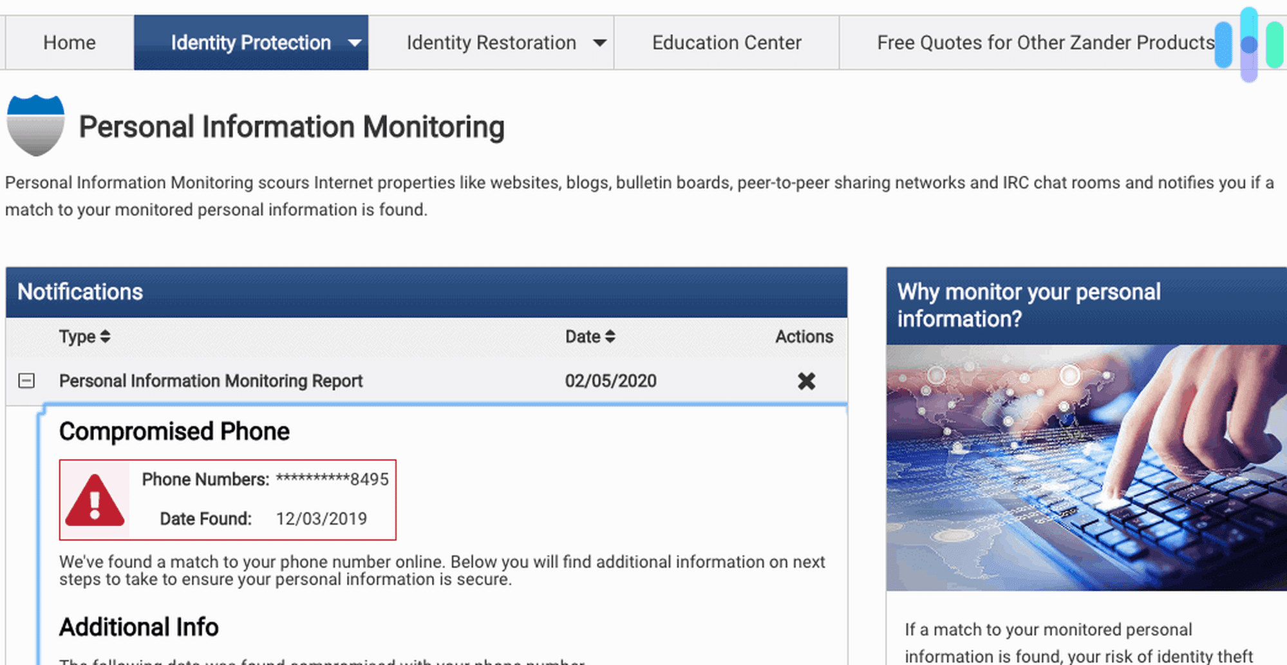The width and height of the screenshot is (1287, 665).
Task: Click Free Quotes for Other Zander Products
Action: click(x=1046, y=42)
